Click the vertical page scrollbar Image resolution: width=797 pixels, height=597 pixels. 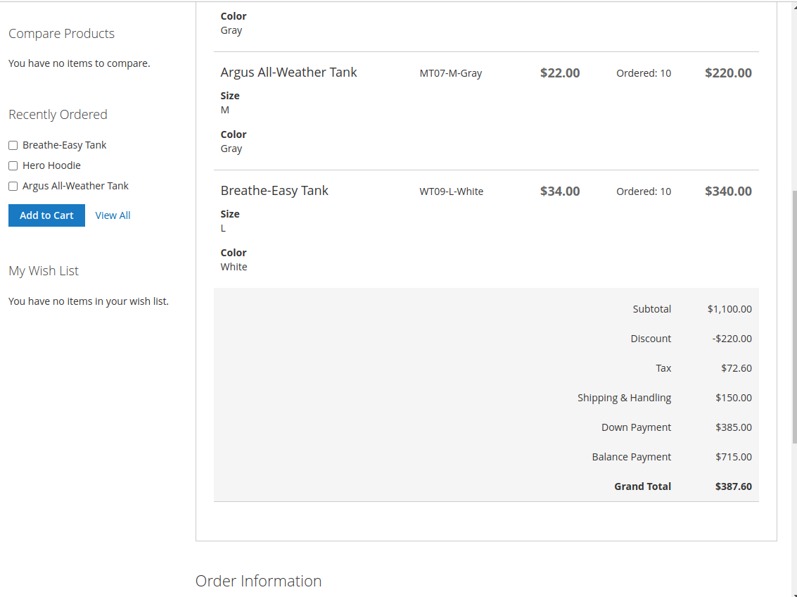coord(793,317)
